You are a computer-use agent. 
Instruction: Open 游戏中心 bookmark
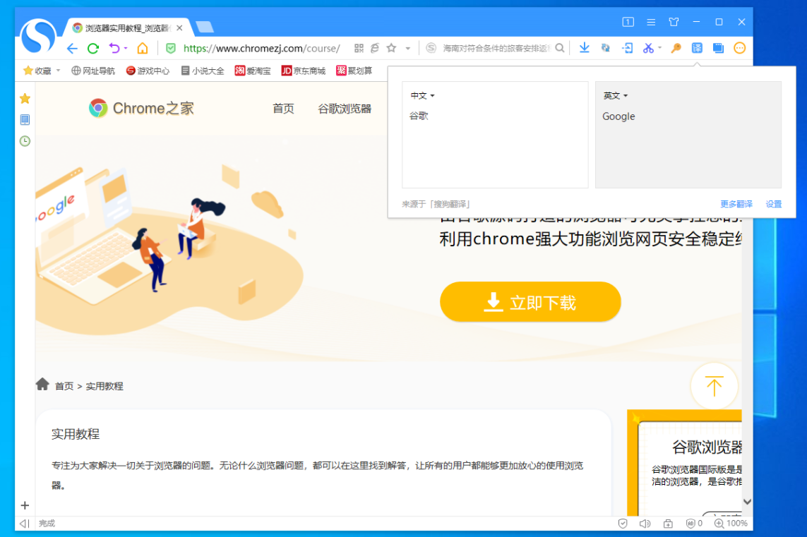click(x=148, y=71)
